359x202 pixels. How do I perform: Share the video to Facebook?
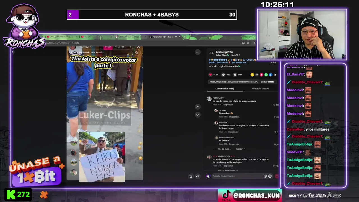(271, 75)
